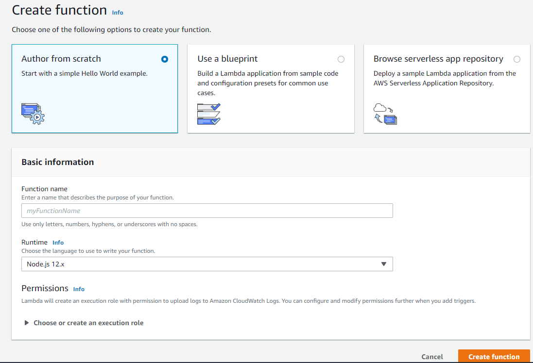
Task: Open Info link next to Create function
Action: point(118,13)
